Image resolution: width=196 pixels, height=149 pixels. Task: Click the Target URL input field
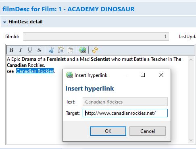(125, 113)
